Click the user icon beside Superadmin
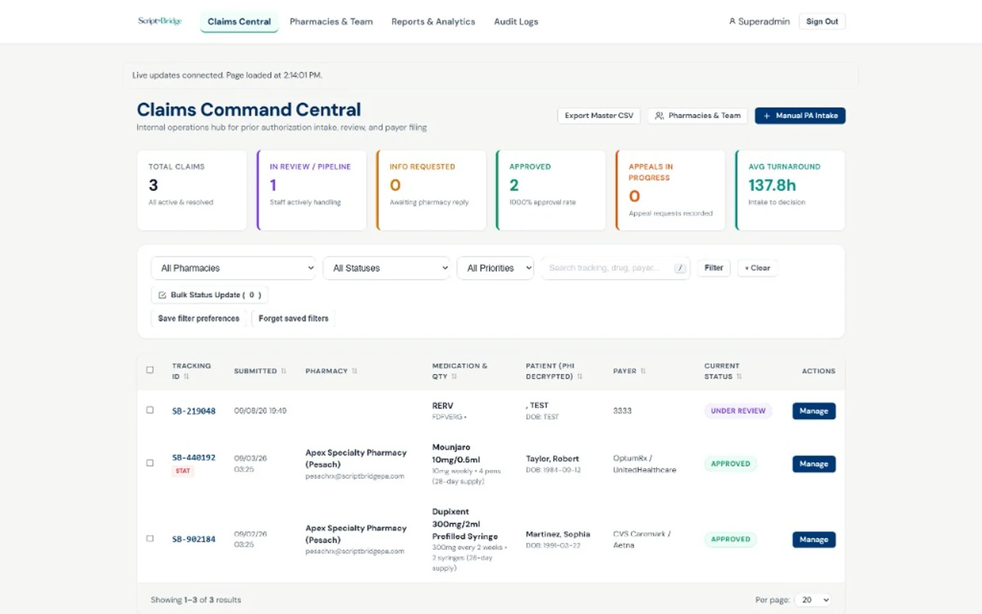 (732, 21)
